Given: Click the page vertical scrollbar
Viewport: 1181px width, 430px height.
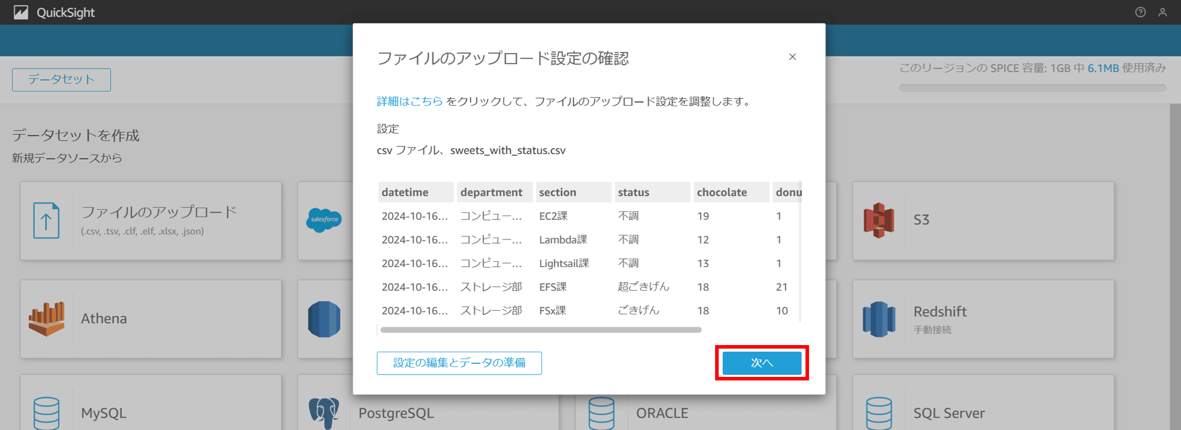Looking at the screenshot, I should [1175, 267].
